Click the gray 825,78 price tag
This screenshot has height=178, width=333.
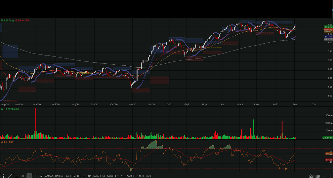coord(328,39)
